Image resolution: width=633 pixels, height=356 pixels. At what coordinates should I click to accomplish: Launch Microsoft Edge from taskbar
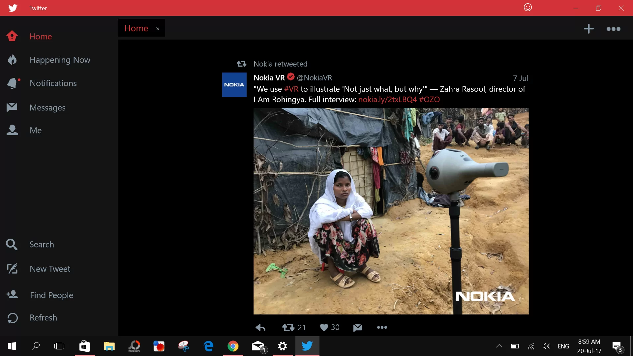click(208, 346)
